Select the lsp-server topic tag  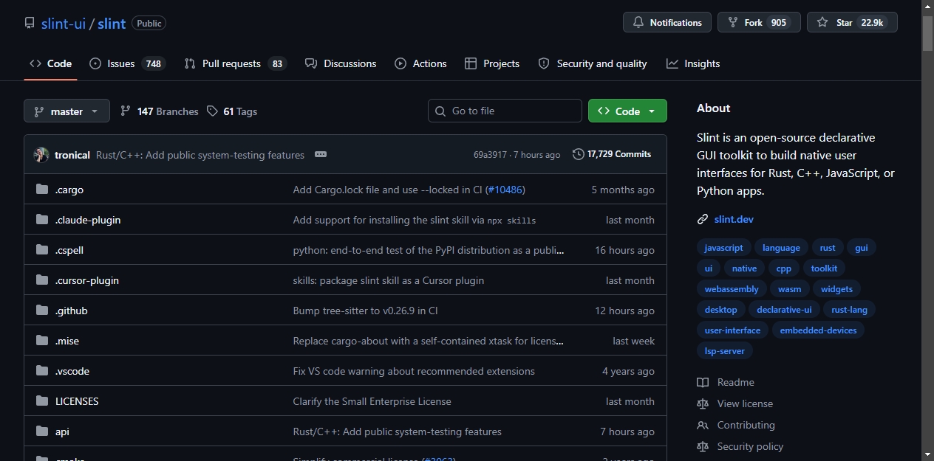(x=725, y=351)
